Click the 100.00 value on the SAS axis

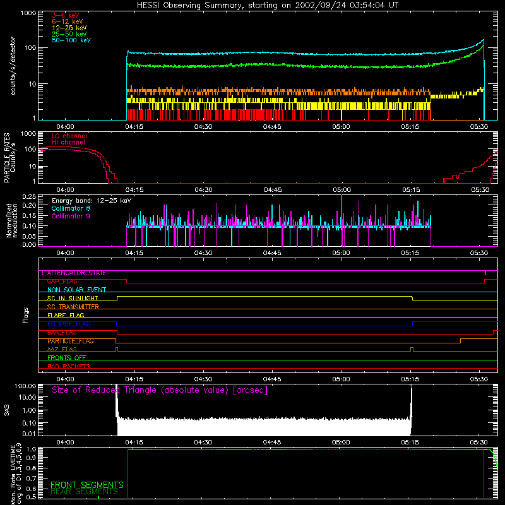pos(25,386)
